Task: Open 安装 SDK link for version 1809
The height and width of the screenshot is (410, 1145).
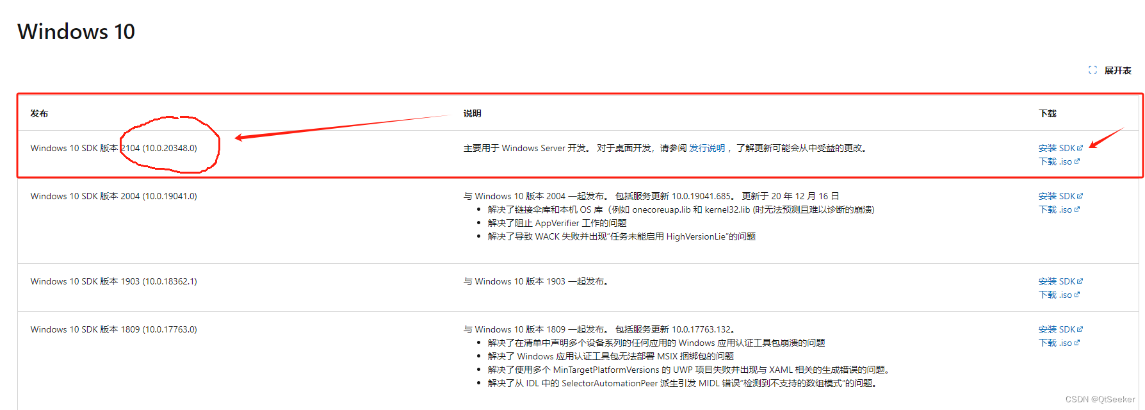Action: [1060, 329]
